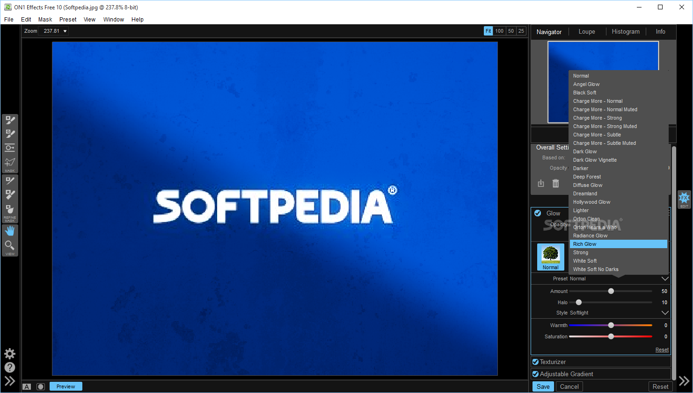
Task: Choose Rich Glow from preset list
Action: tap(619, 244)
